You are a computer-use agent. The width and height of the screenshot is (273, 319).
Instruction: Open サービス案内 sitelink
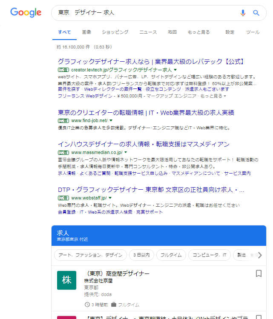pyautogui.click(x=237, y=174)
